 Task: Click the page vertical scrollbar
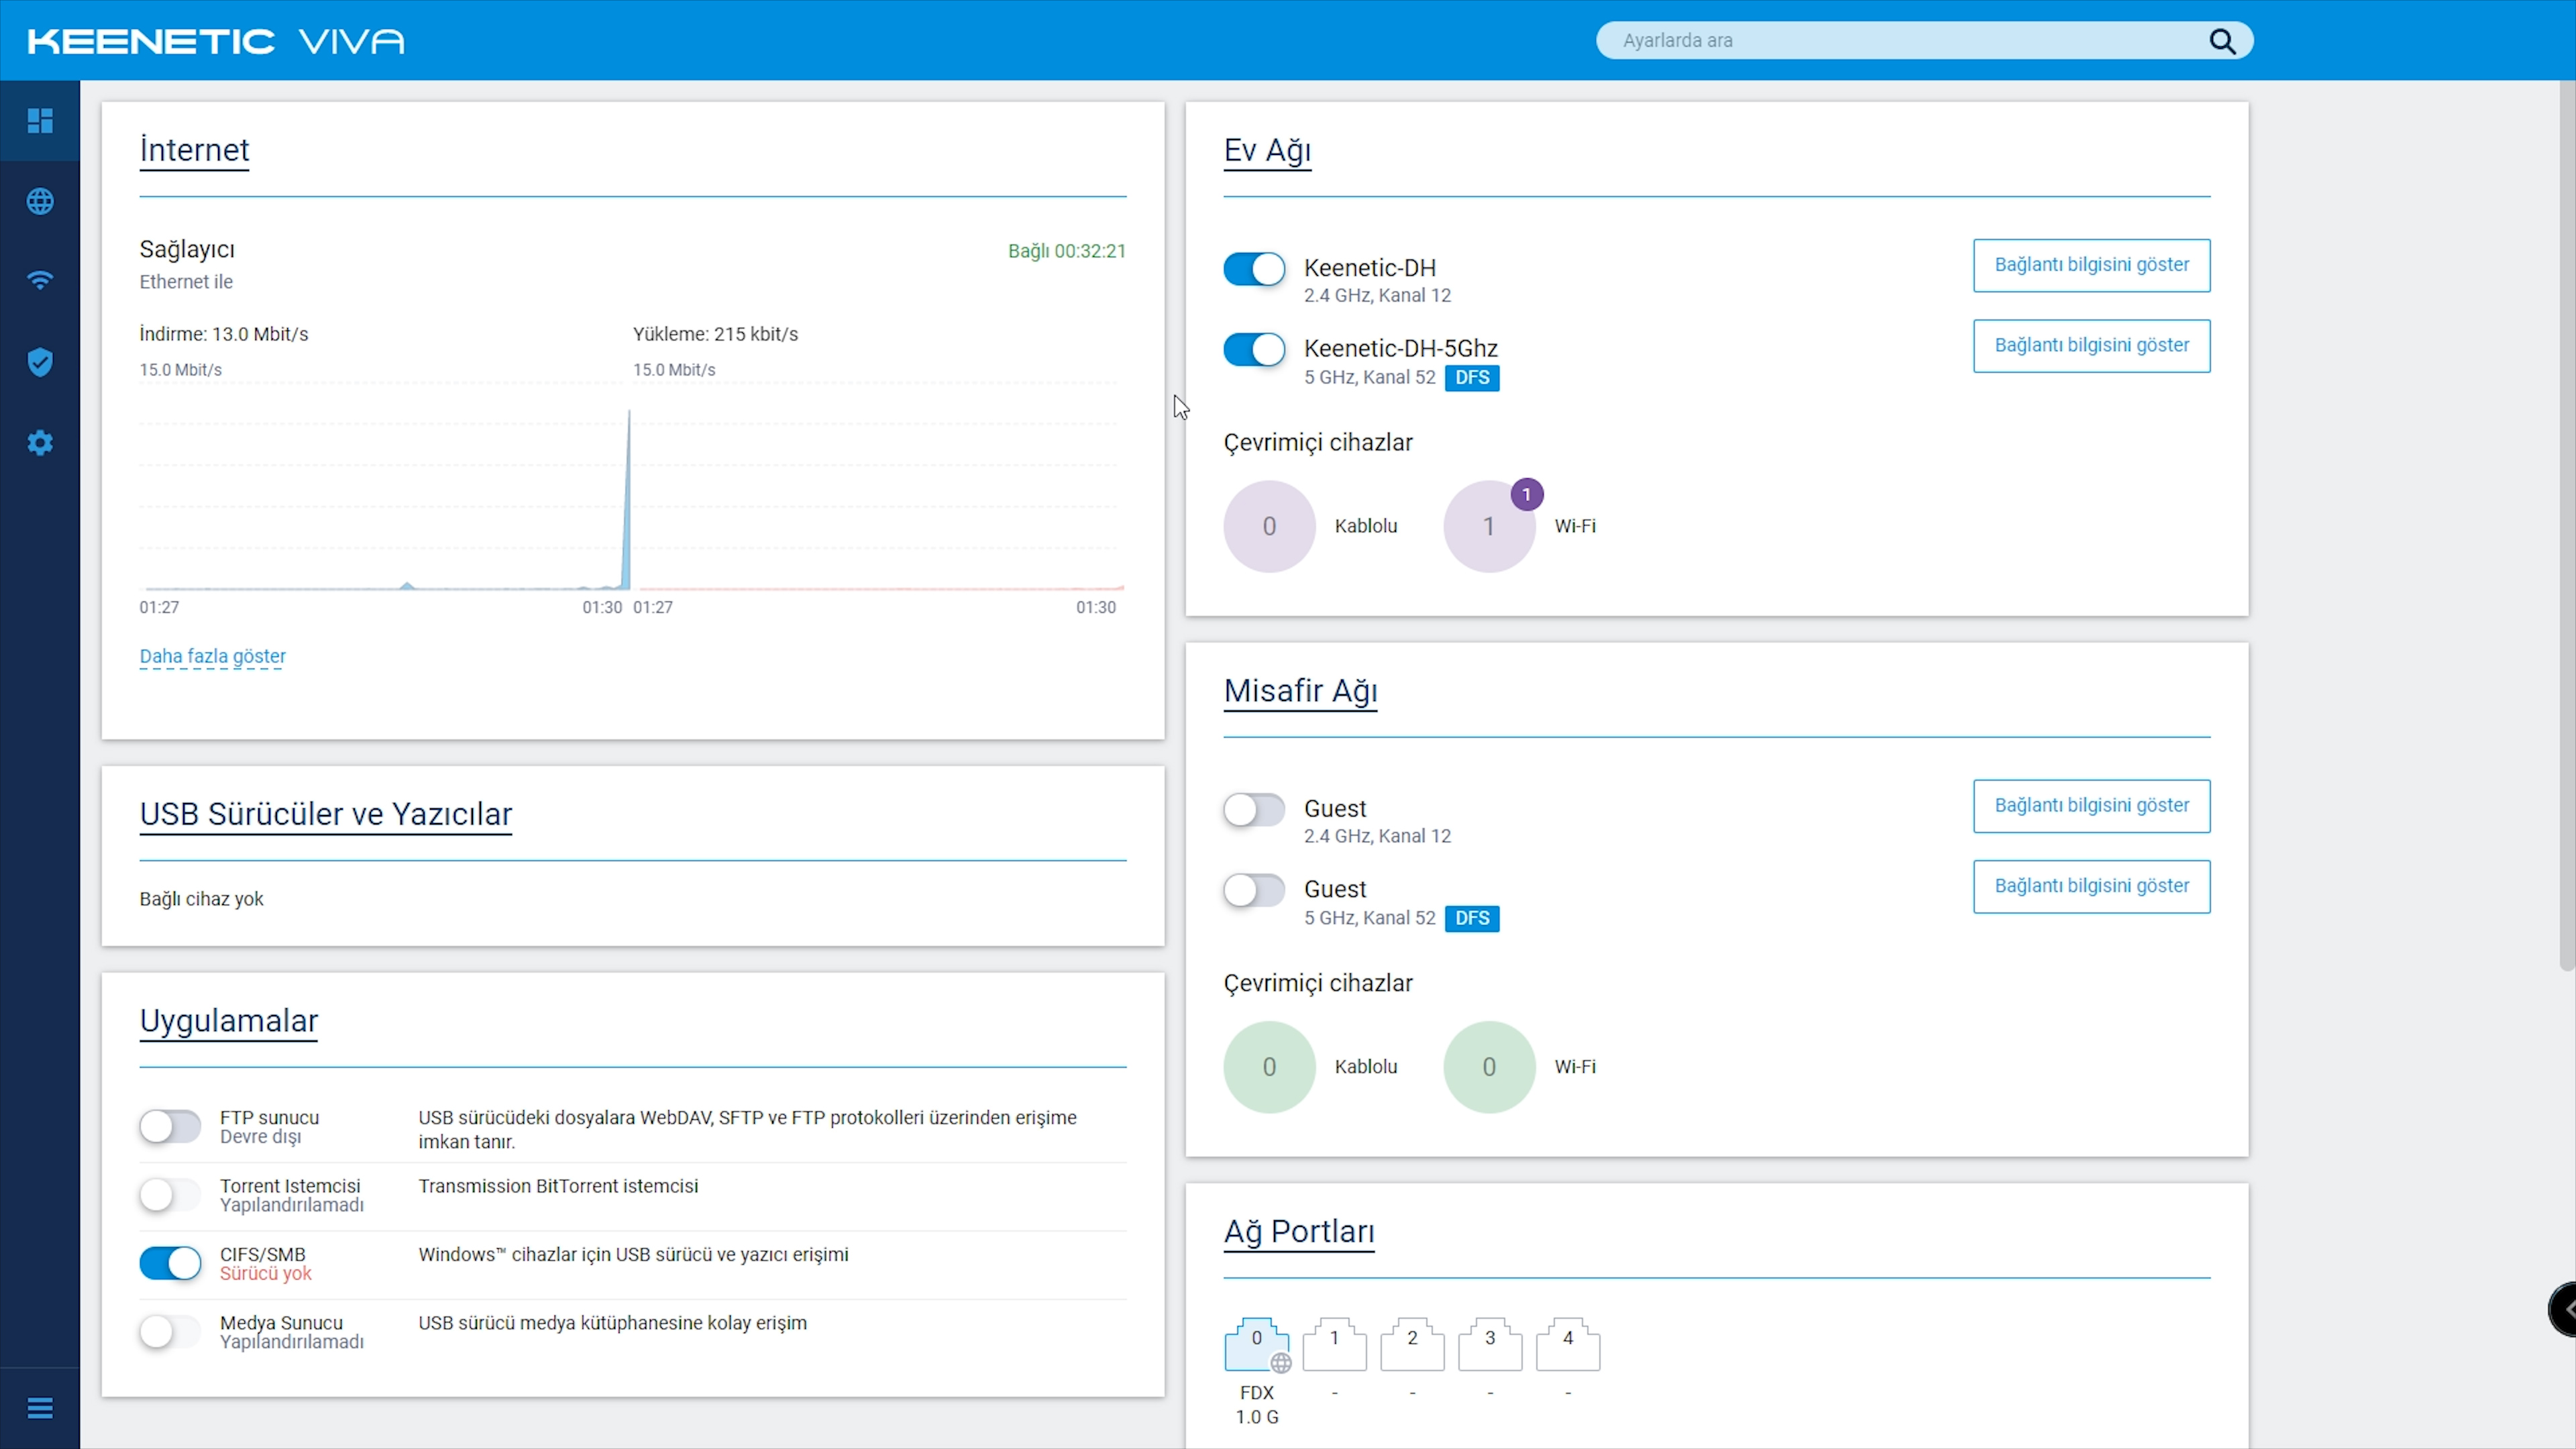click(2567, 525)
